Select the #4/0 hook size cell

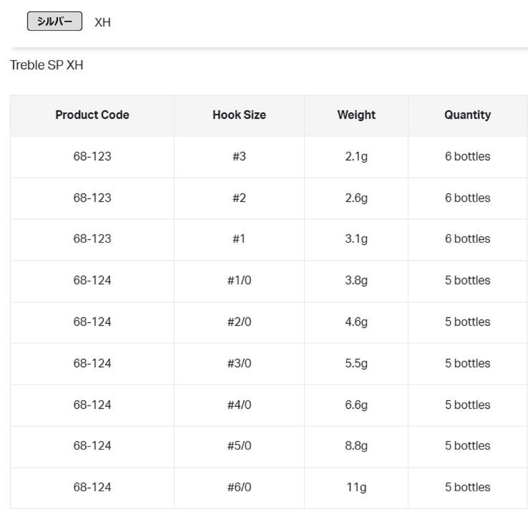tap(239, 405)
